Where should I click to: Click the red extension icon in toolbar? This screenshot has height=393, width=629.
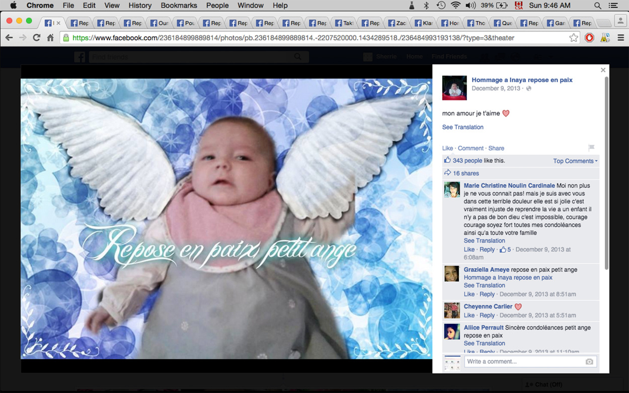(589, 38)
